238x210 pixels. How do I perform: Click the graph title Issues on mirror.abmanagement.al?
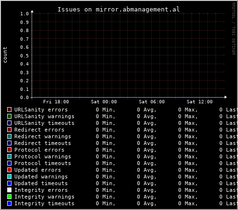119,10
